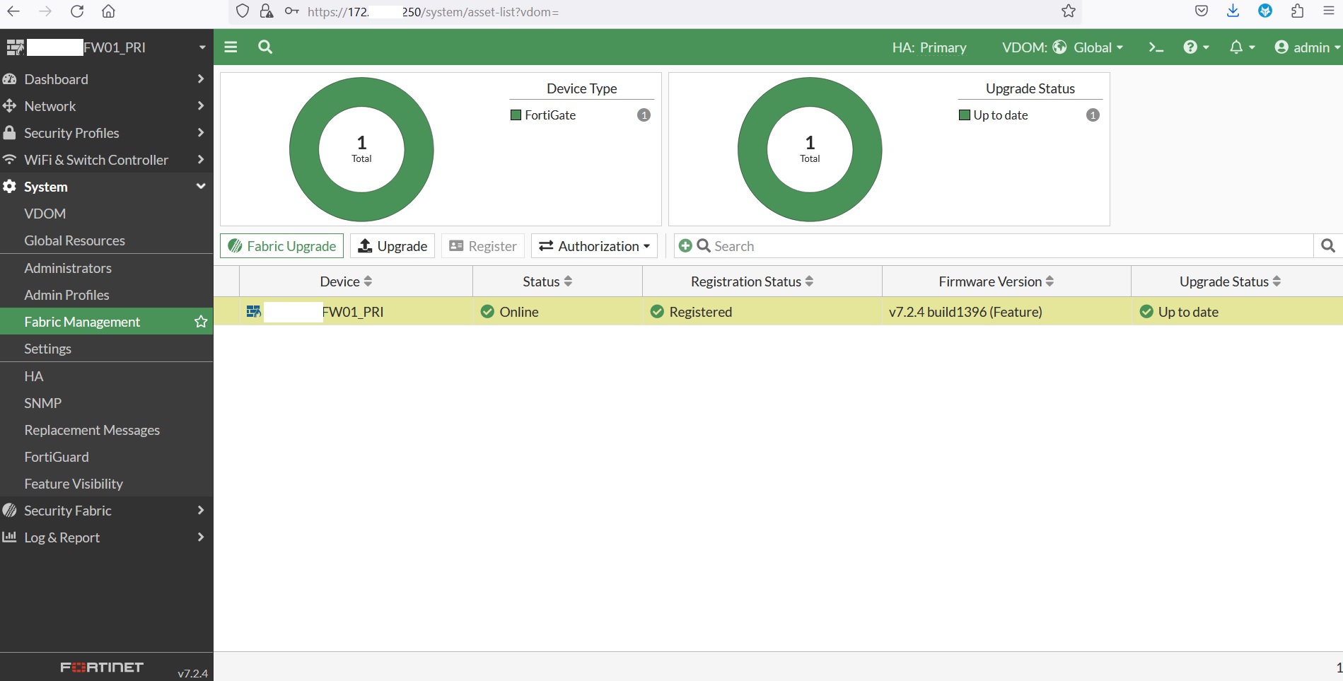Click the Up to date legend swatch
1343x681 pixels.
pos(964,115)
